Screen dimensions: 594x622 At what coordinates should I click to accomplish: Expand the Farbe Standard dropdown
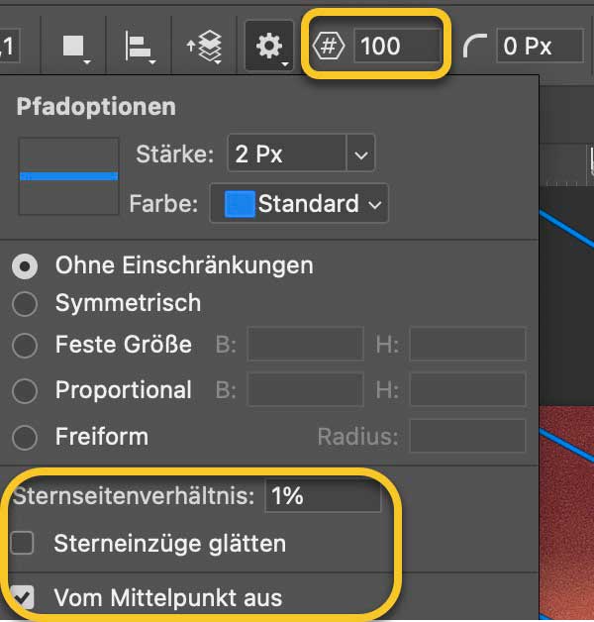(374, 205)
